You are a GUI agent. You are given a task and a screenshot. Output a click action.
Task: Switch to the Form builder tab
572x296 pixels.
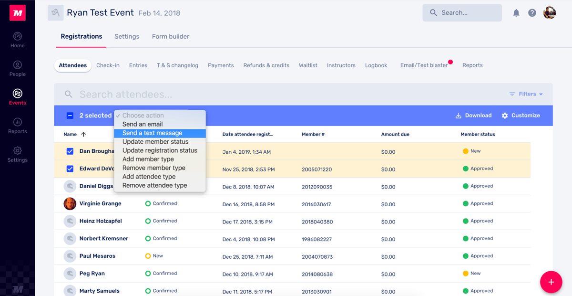point(170,36)
